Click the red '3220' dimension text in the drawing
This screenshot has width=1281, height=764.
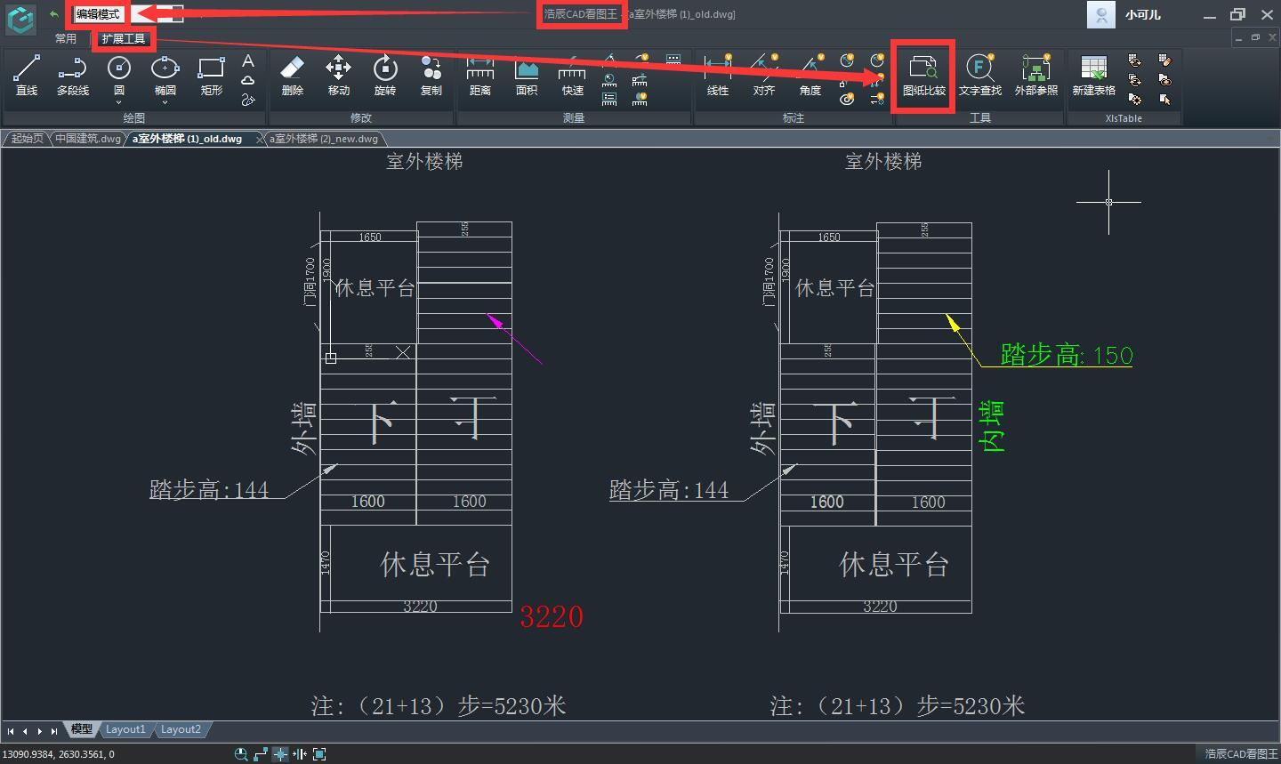552,616
